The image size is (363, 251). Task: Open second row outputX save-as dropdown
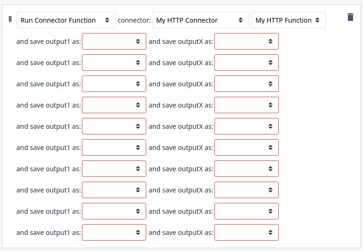tap(246, 63)
